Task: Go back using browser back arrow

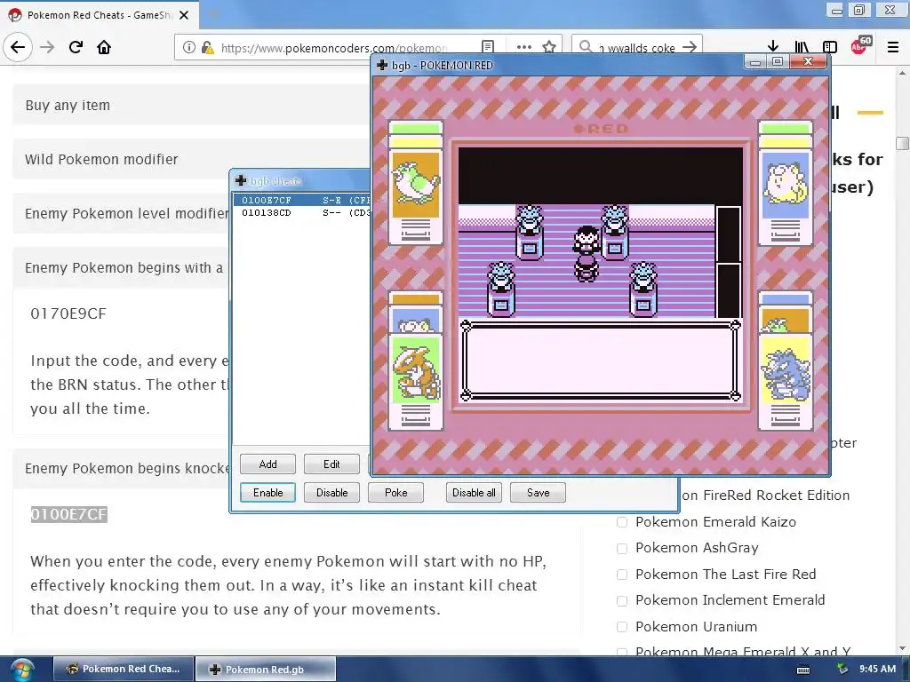Action: tap(18, 47)
